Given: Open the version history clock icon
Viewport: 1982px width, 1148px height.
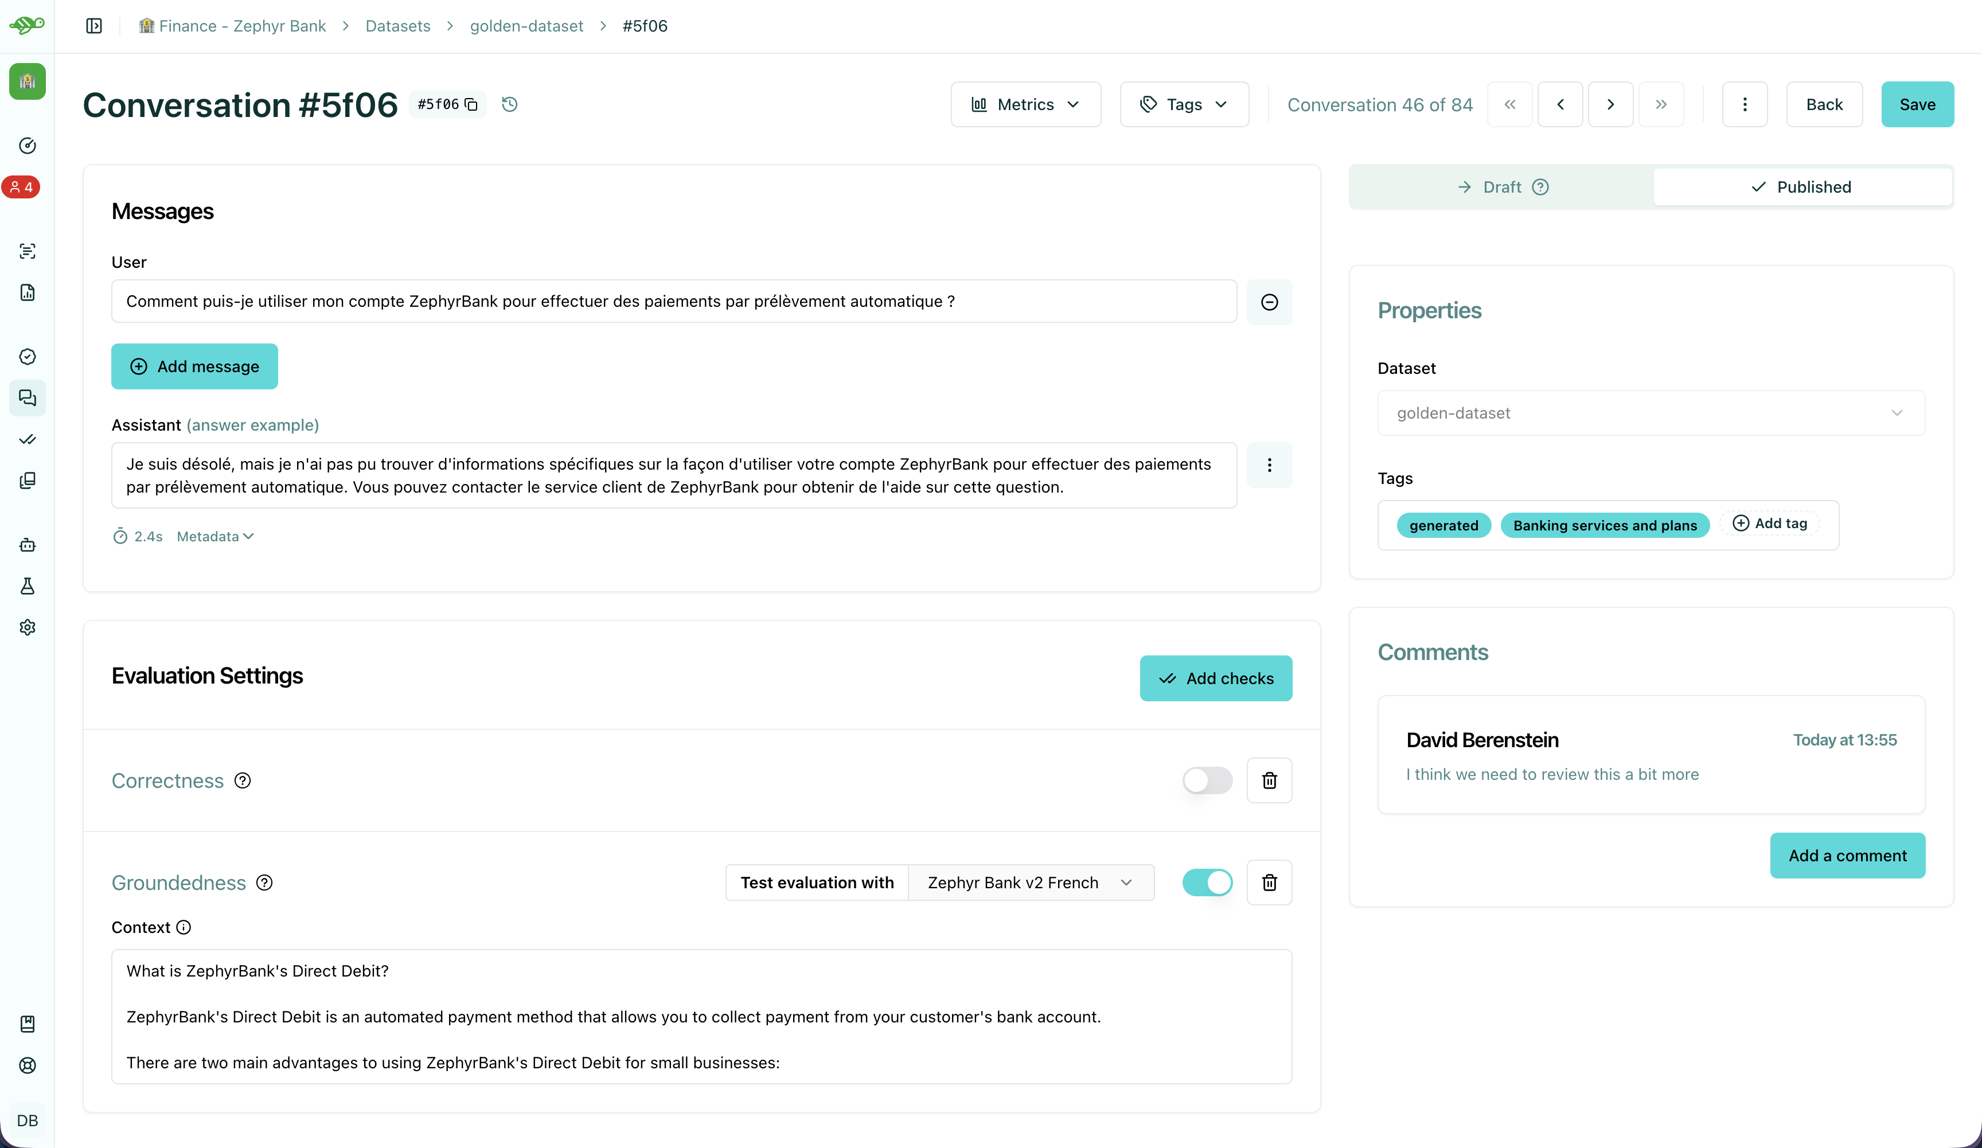Looking at the screenshot, I should pos(509,104).
